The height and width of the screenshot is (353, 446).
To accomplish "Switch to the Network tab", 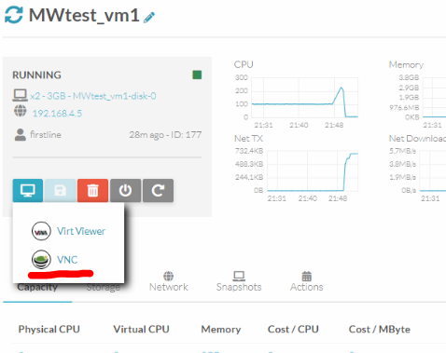I will 169,281.
